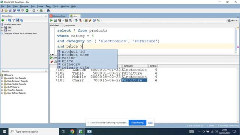Viewport: 240px width, 135px height.
Task: Open Chrome from the taskbar
Action: tap(72, 132)
